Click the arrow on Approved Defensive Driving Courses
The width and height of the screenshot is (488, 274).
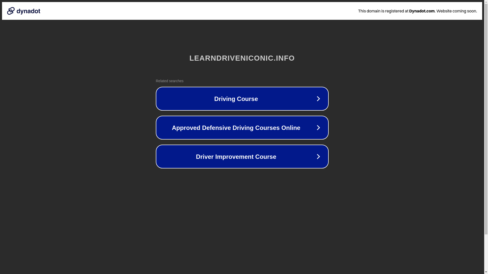(318, 128)
